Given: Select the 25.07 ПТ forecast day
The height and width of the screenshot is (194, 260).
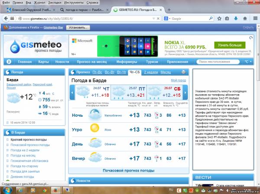Looking at the screenshot, I should coord(129,92).
